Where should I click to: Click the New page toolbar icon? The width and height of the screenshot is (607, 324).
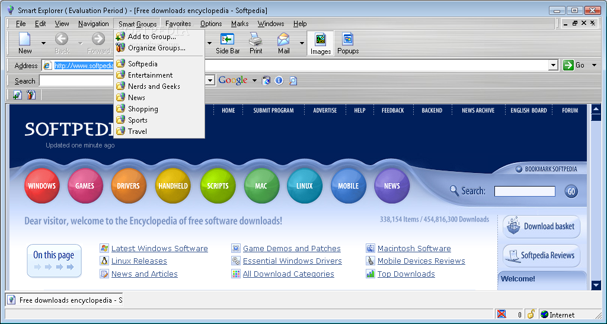[25, 39]
